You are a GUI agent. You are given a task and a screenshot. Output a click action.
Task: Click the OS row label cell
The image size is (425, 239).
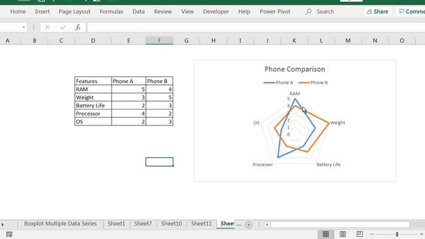tap(93, 121)
